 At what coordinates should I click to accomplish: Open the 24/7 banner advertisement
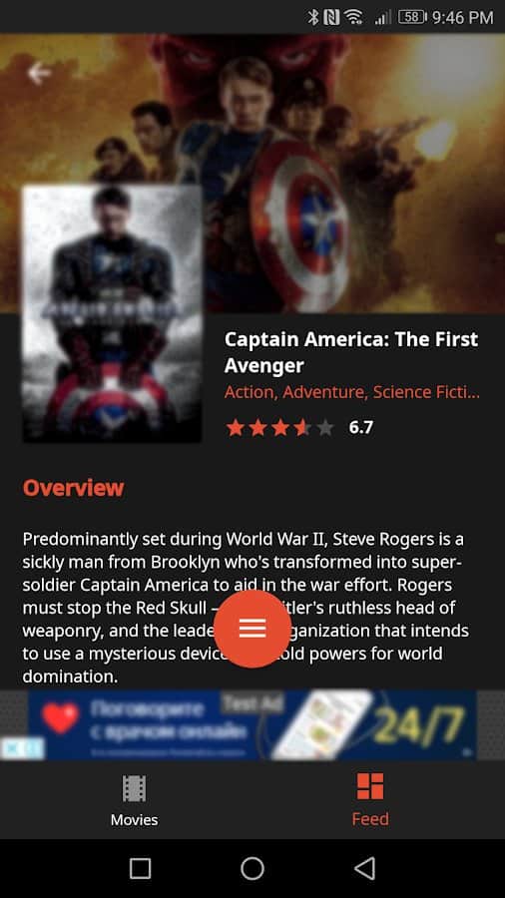[x=252, y=725]
